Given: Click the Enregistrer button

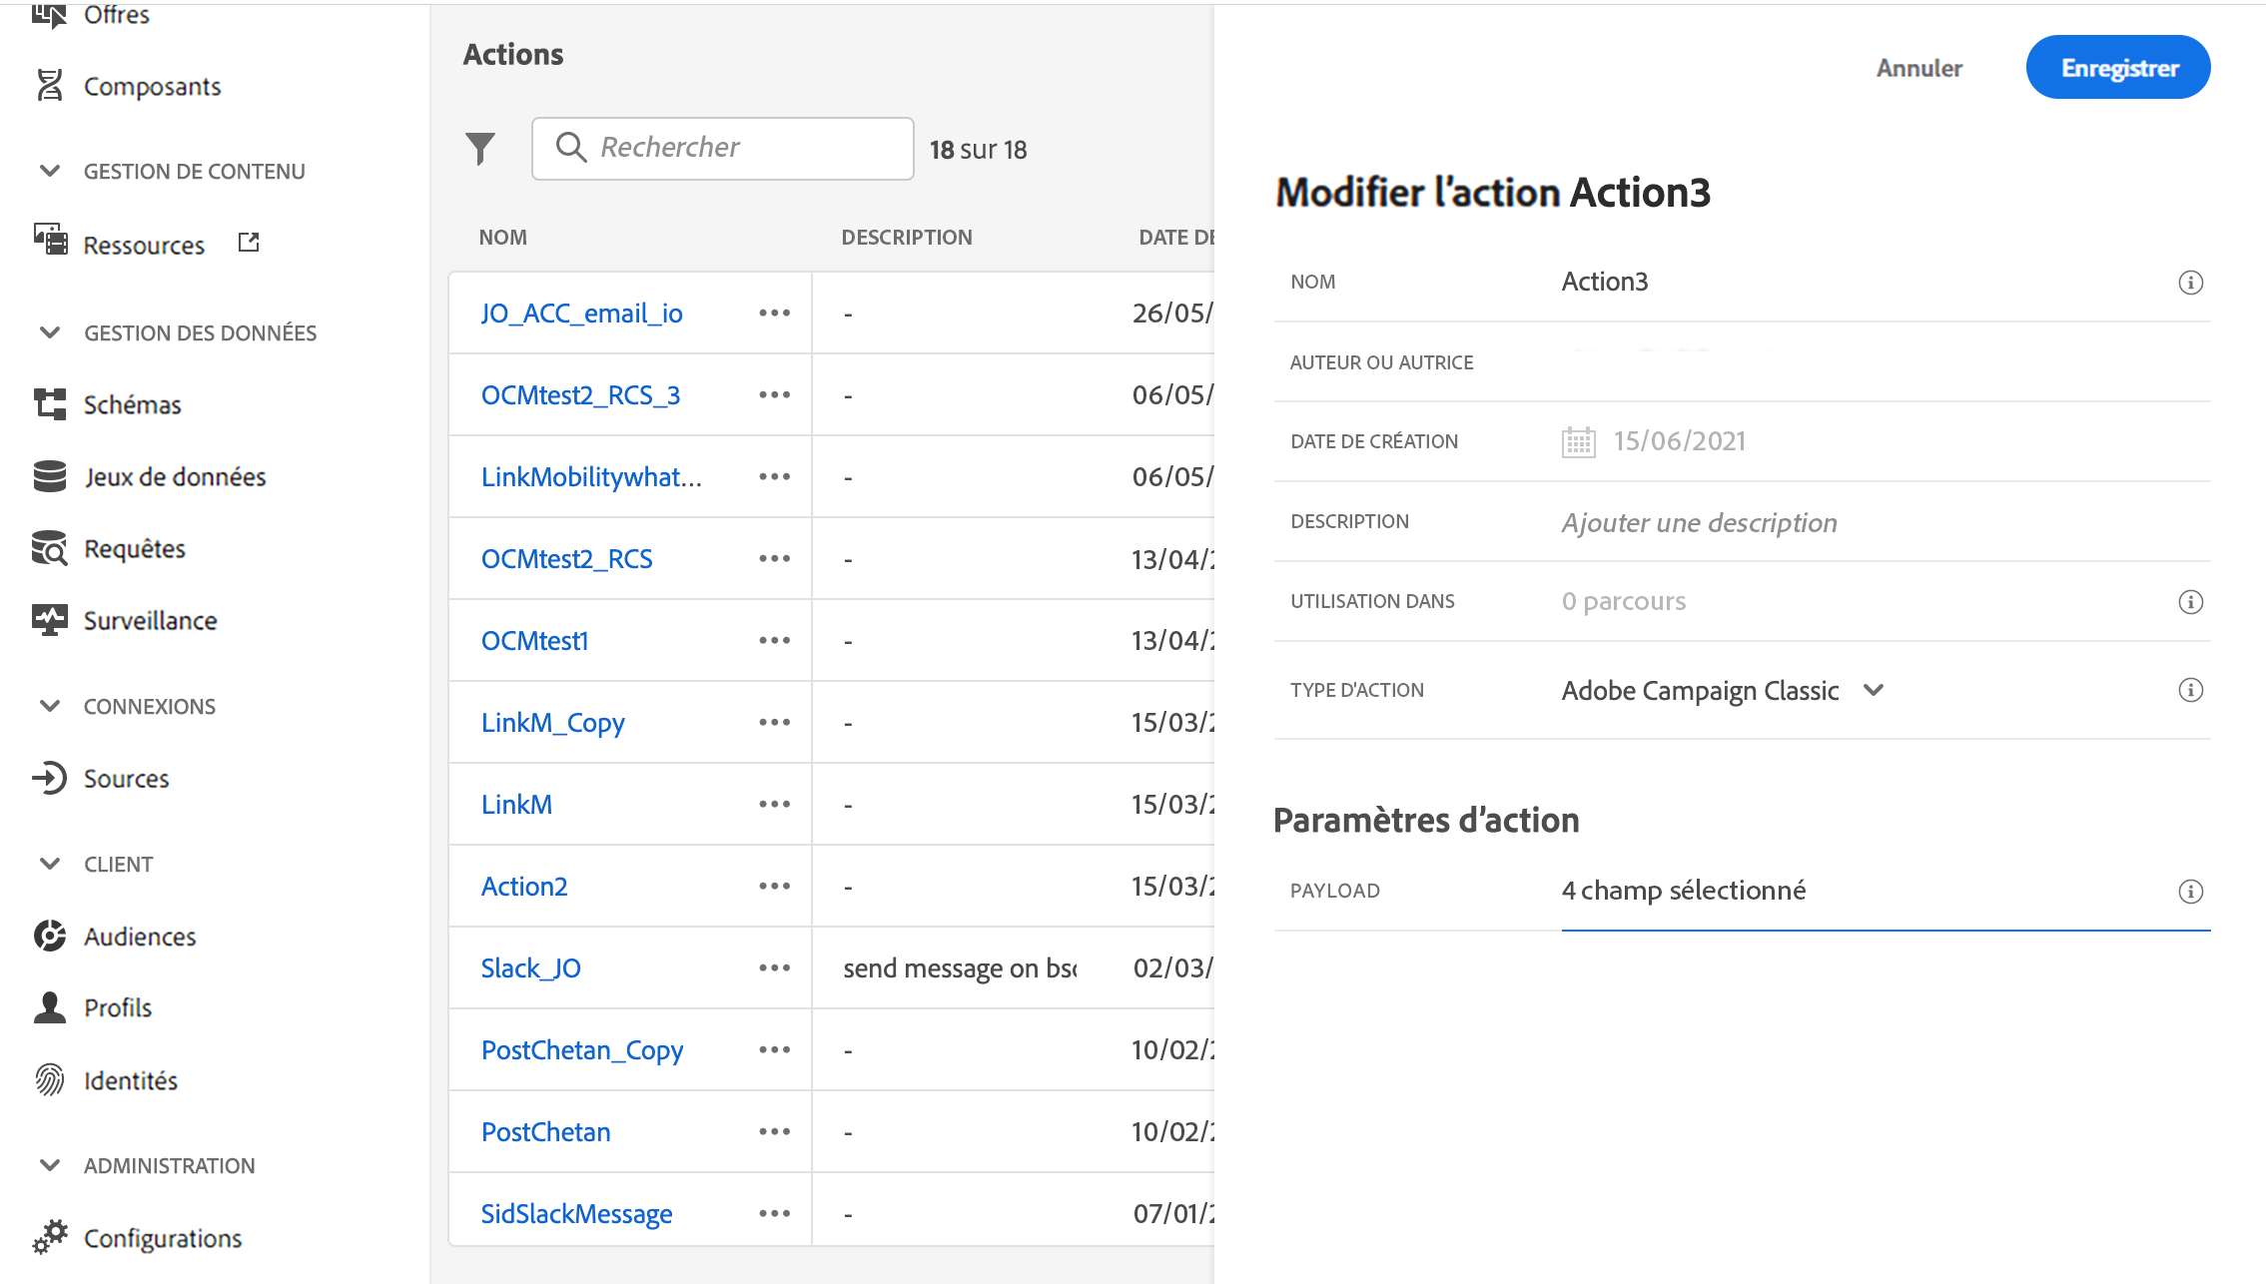Looking at the screenshot, I should (x=2118, y=68).
